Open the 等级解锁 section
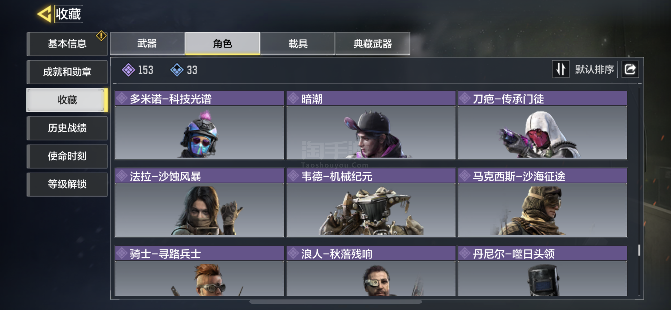 [67, 184]
